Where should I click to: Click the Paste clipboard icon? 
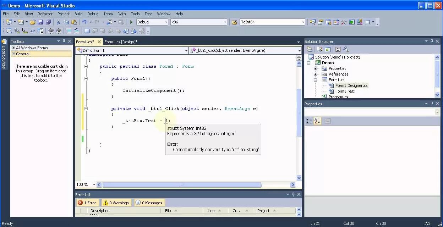tap(74, 22)
